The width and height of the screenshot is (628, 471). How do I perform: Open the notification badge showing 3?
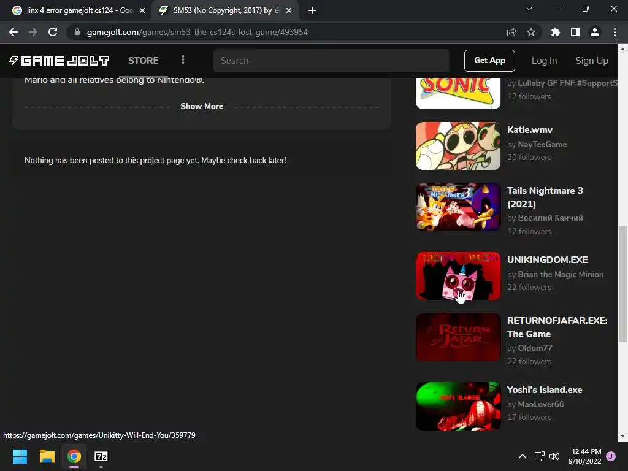[x=611, y=456]
